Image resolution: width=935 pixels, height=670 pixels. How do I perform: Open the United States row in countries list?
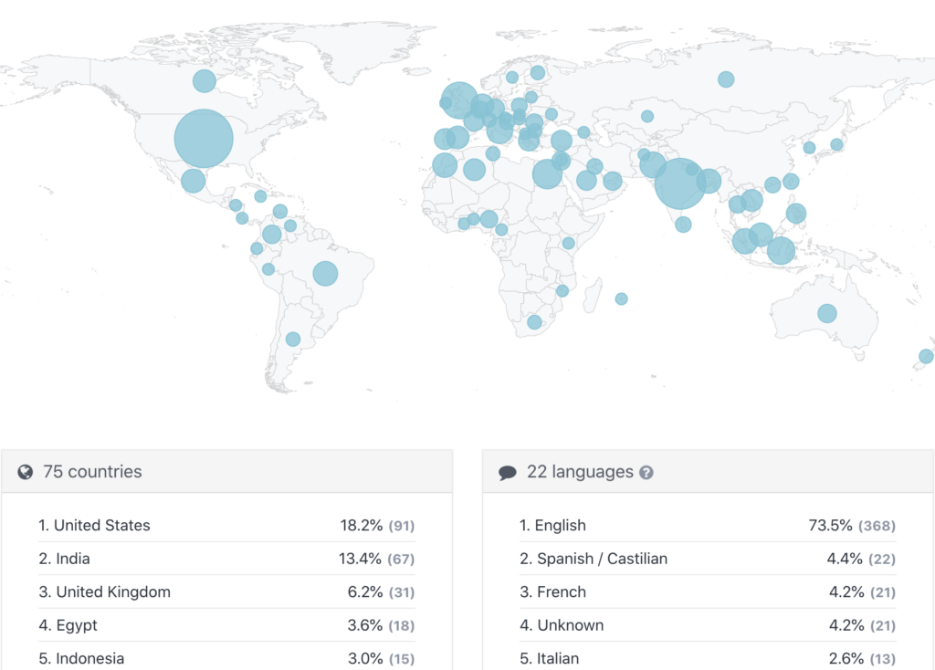click(101, 526)
